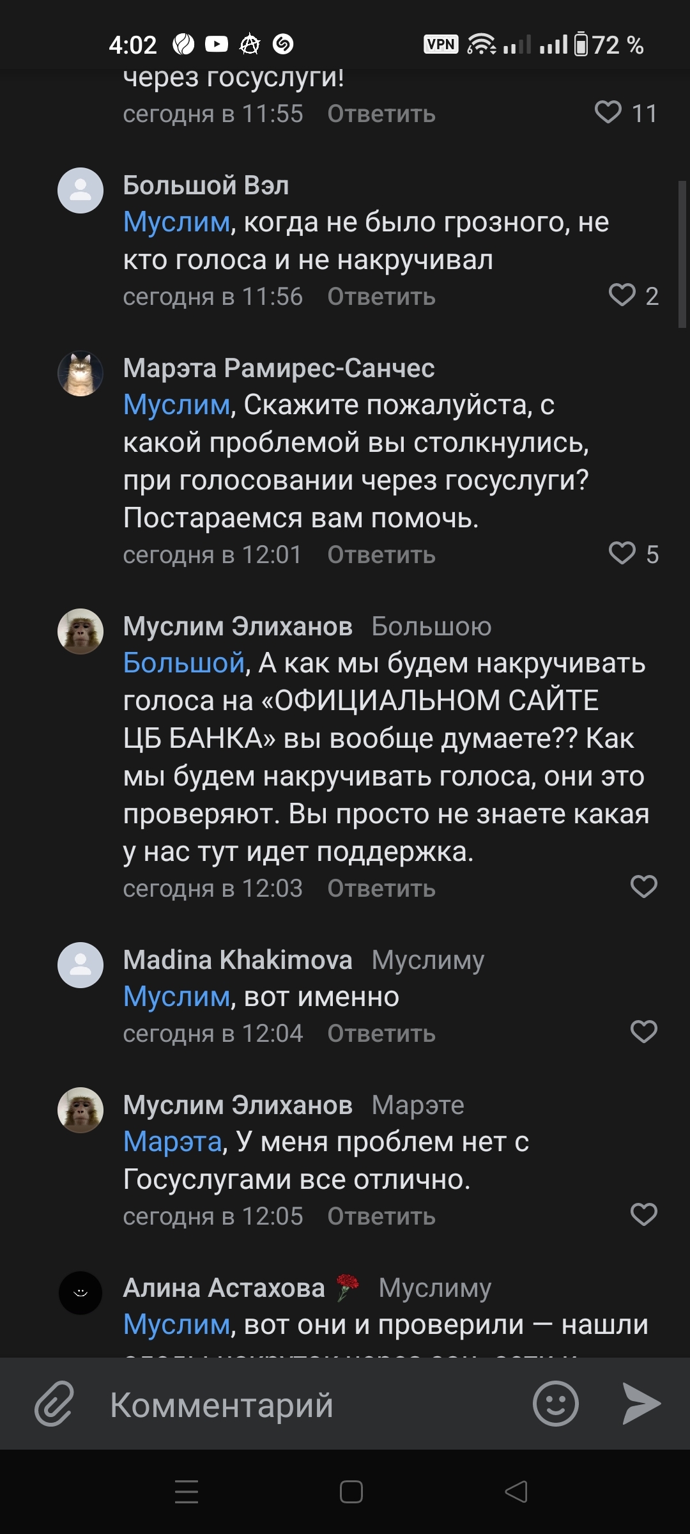Open Madina Khakimova's profile name

tap(238, 959)
